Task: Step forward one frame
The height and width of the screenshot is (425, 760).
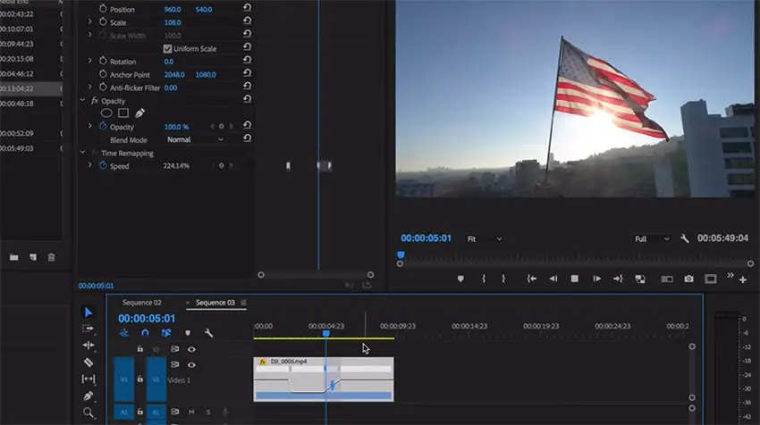Action: coord(596,279)
